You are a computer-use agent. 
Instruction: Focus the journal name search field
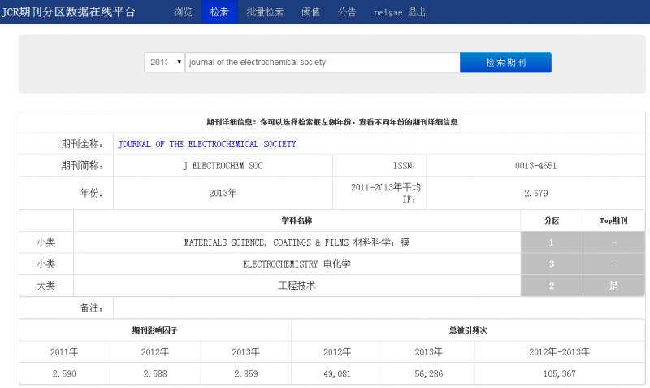pyautogui.click(x=323, y=63)
